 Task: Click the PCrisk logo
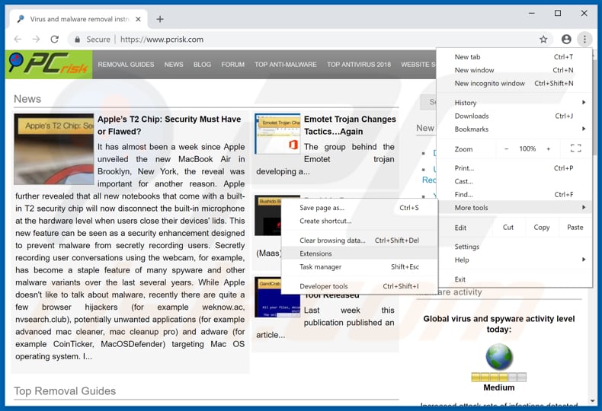pyautogui.click(x=49, y=65)
